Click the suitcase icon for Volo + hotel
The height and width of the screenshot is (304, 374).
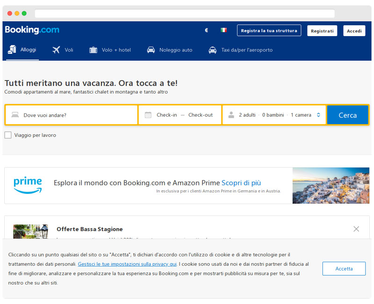[93, 50]
